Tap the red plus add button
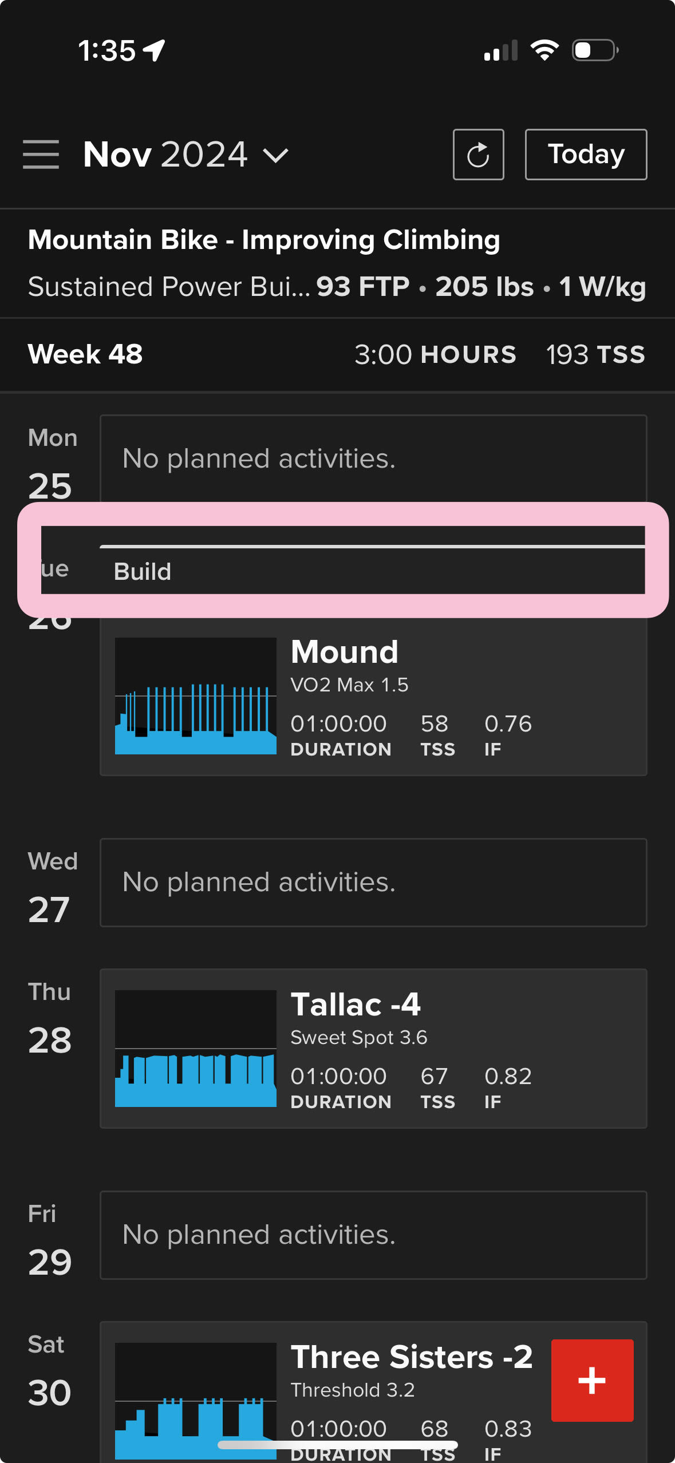Viewport: 675px width, 1463px height. 592,1380
